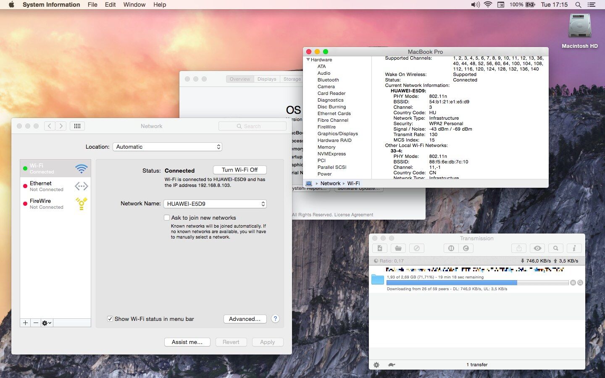605x378 pixels.
Task: Open the File menu
Action: point(92,5)
